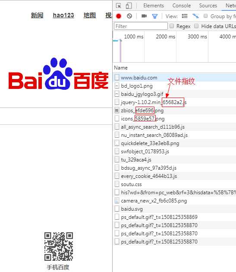Select the www.baidu.com request
236x272 pixels.
pyautogui.click(x=175, y=78)
